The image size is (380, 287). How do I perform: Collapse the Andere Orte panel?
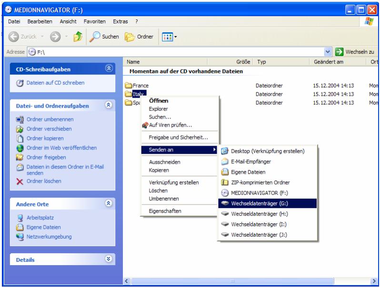109,203
